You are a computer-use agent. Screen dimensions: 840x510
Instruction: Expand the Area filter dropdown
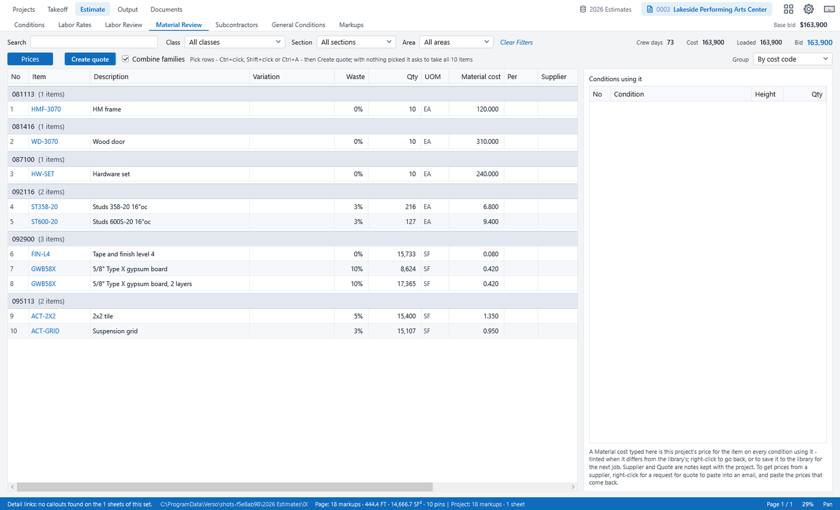click(456, 42)
